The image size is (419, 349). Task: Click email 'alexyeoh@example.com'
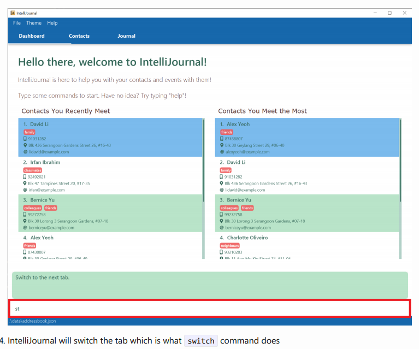247,152
